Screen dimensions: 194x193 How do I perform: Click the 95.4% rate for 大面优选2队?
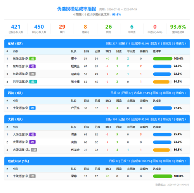click(178, 134)
